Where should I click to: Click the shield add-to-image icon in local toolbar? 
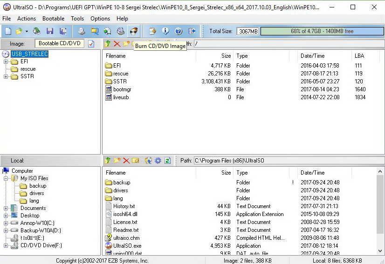point(148,161)
